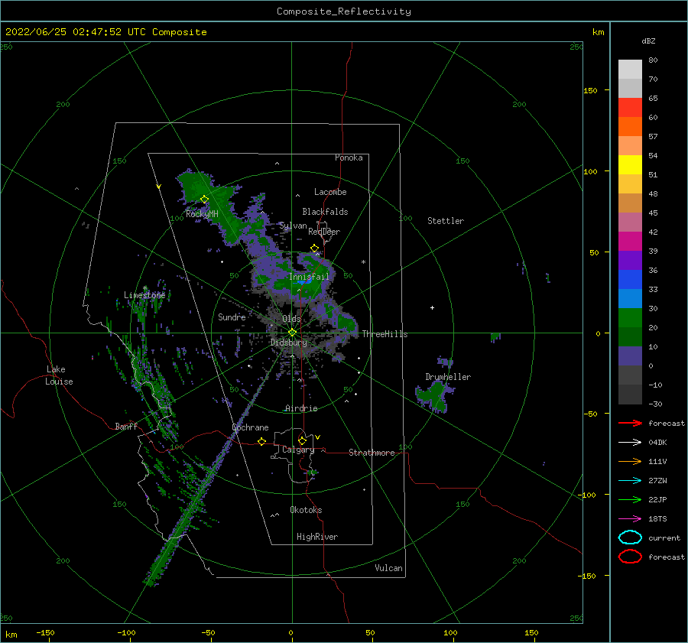The height and width of the screenshot is (643, 688).
Task: Click the orange 57-60 dBZ swatch
Action: click(x=630, y=127)
